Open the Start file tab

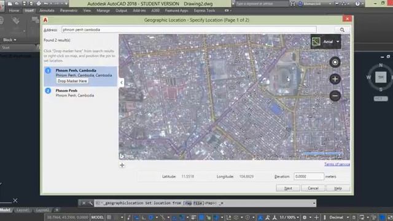(6, 47)
